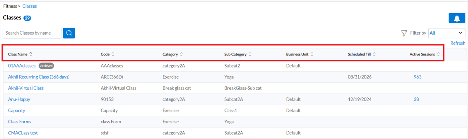Click the filter funnel icon
468x139 pixels.
[404, 33]
